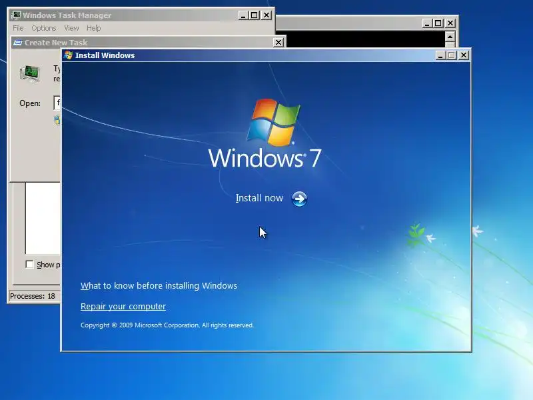Minimize the Install Windows window
533x400 pixels.
click(440, 55)
